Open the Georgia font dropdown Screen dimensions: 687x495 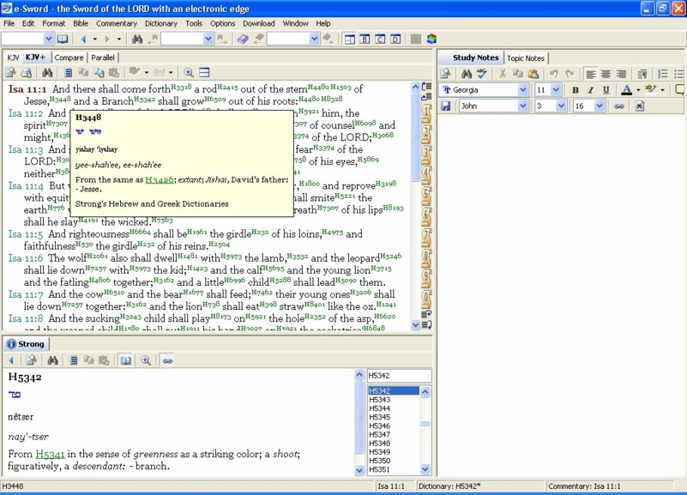(523, 90)
